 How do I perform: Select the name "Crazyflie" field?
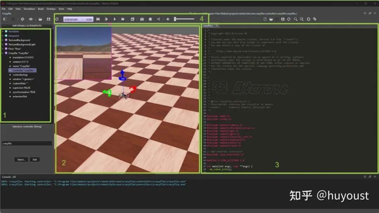pos(21,66)
